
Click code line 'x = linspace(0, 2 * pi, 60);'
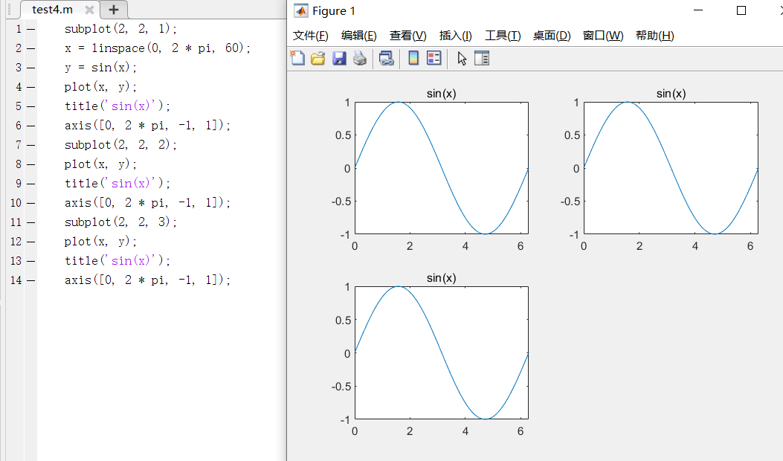158,48
